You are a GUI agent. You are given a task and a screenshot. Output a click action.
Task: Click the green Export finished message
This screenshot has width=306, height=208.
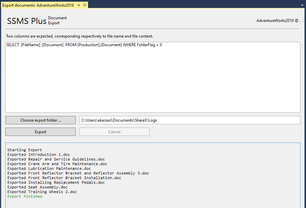[25, 196]
